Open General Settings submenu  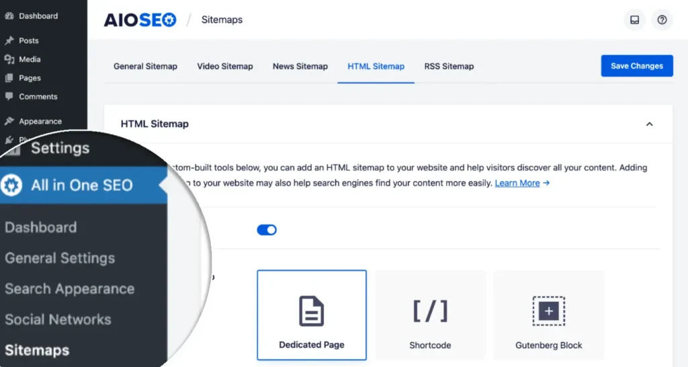click(x=60, y=258)
